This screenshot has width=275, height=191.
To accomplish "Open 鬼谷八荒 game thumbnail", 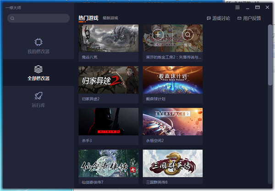I will [108, 38].
